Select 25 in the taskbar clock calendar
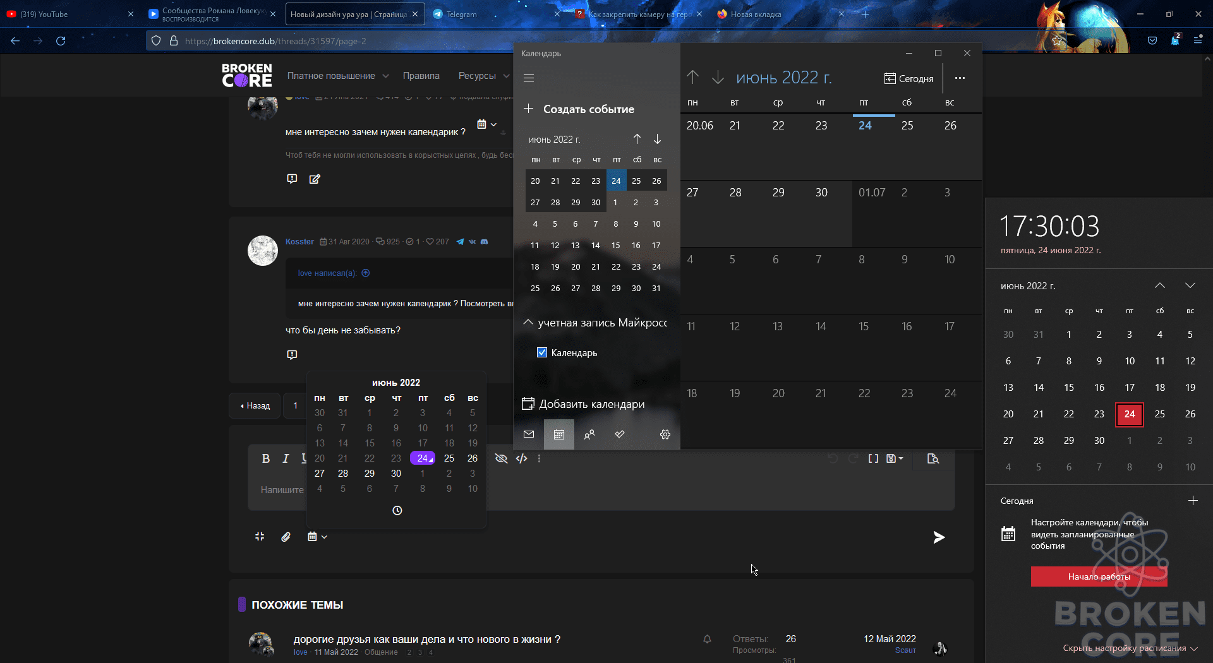This screenshot has width=1213, height=663. tap(1160, 414)
